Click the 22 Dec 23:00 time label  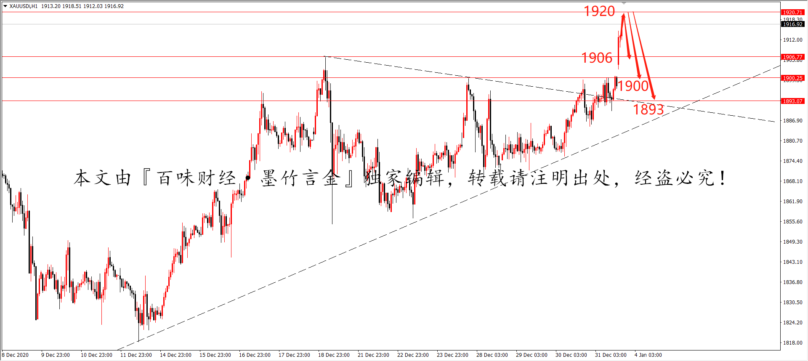coord(413,355)
